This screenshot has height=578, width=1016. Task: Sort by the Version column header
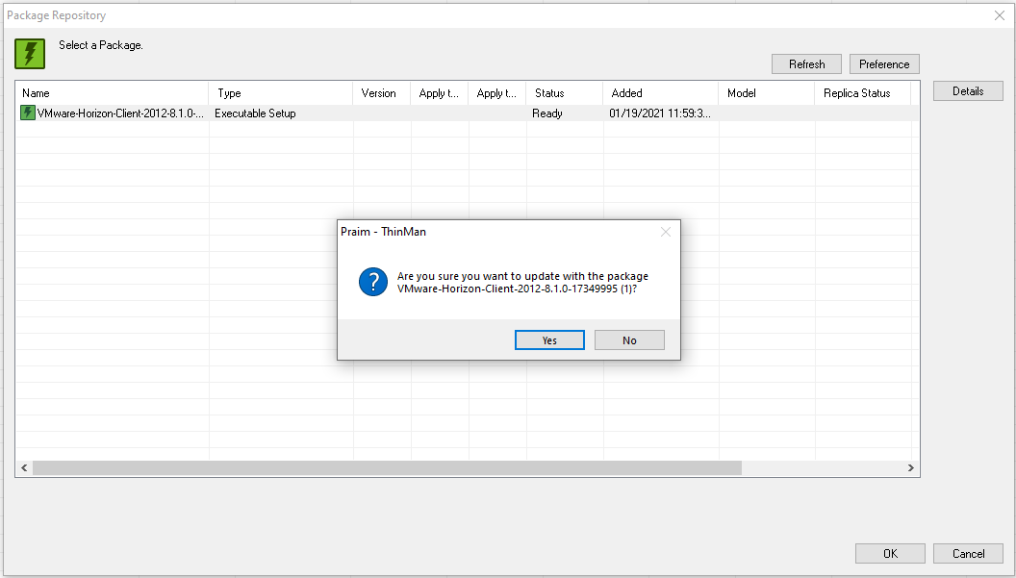coord(382,93)
